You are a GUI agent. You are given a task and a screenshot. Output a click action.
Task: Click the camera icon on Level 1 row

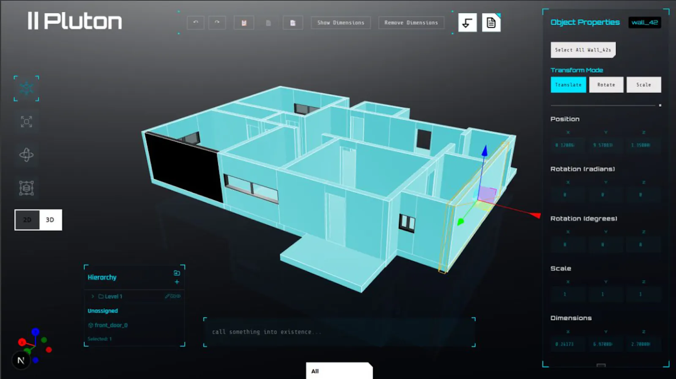tap(173, 296)
